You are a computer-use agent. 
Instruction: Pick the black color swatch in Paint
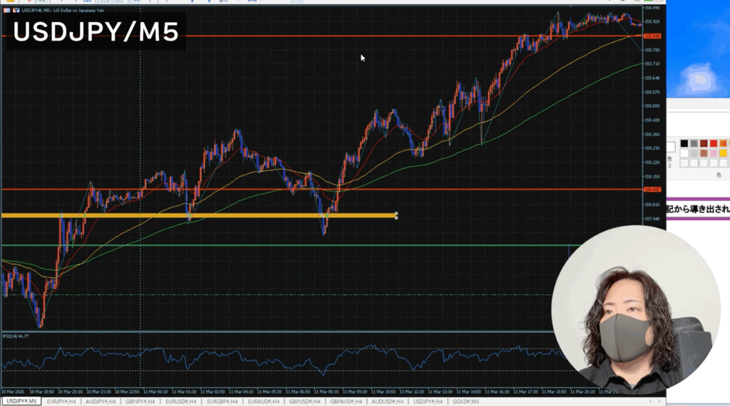coord(684,143)
